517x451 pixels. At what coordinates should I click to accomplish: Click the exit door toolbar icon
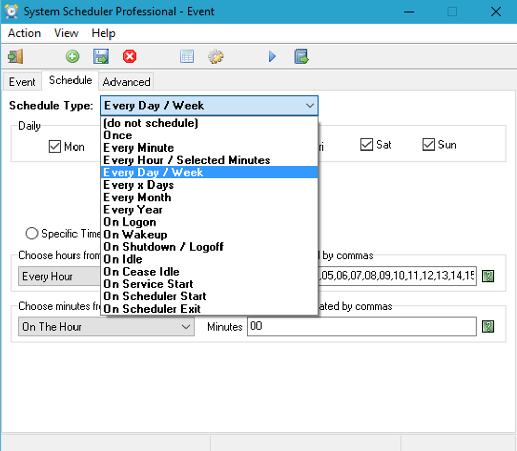coord(15,56)
